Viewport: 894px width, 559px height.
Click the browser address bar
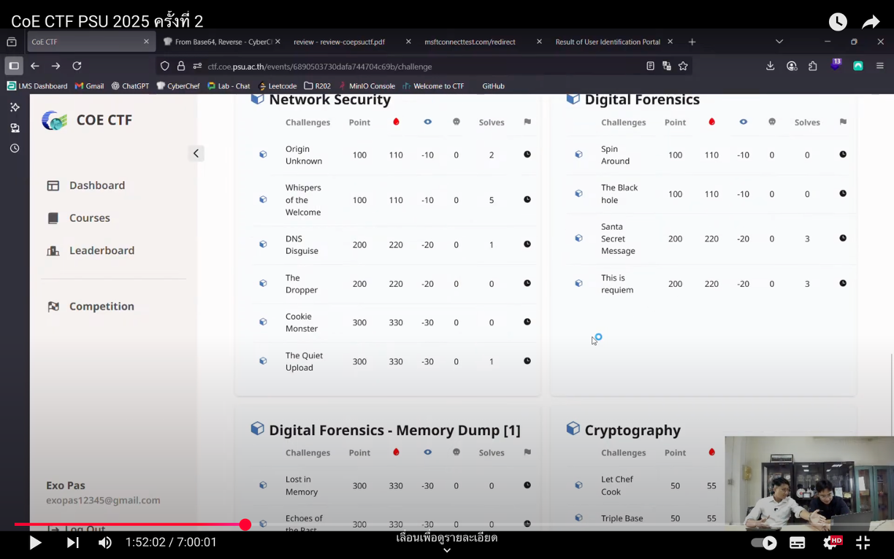pyautogui.click(x=409, y=66)
